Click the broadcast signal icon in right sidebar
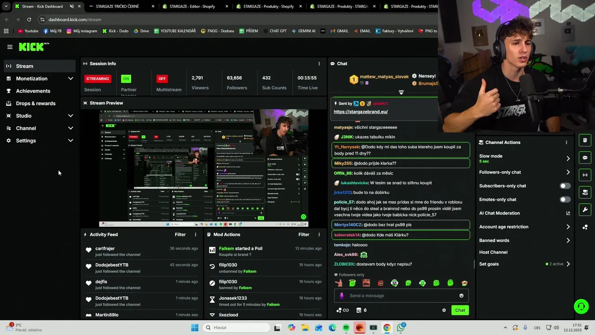 click(585, 175)
